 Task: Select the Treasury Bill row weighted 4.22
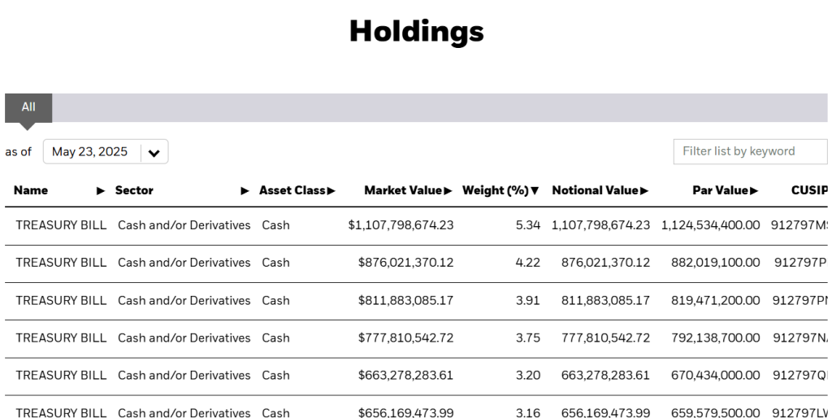[61, 263]
